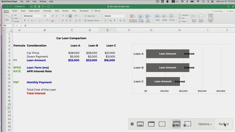
Task: Click the Record button
Action: [x=224, y=124]
